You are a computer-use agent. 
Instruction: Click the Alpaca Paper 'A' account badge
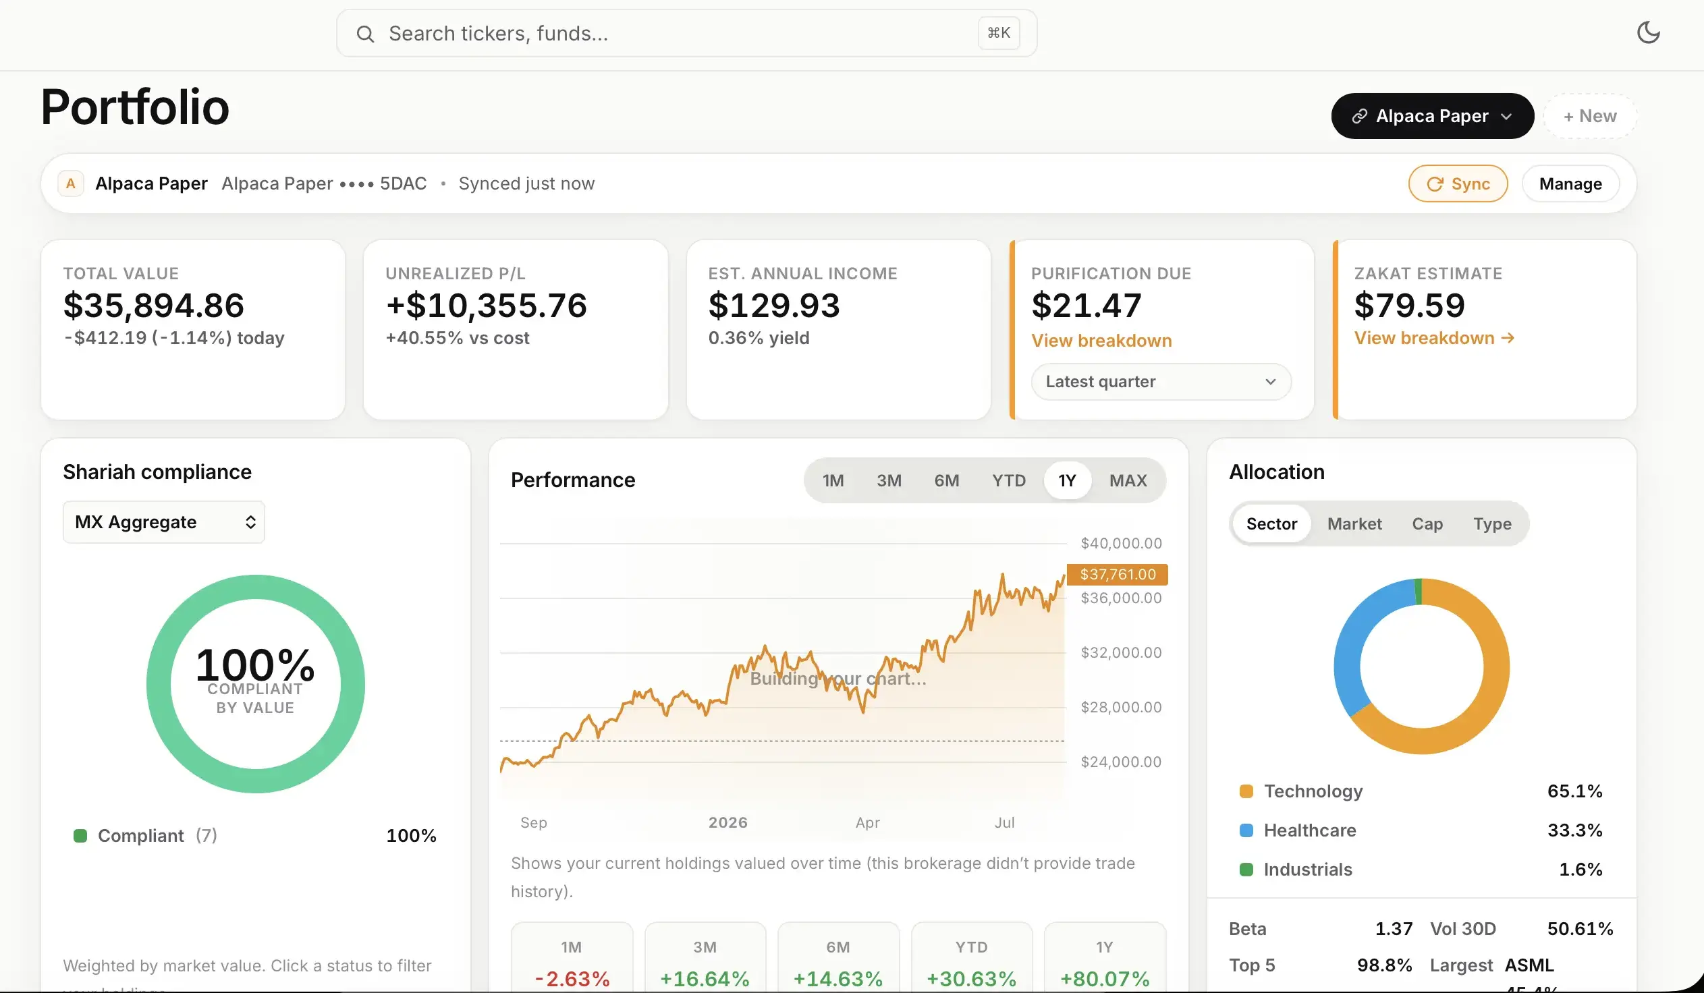click(x=70, y=184)
